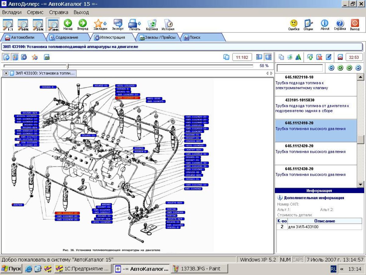Open Справка help from the toolbar
Image resolution: width=366 pixels, height=275 pixels.
[340, 25]
